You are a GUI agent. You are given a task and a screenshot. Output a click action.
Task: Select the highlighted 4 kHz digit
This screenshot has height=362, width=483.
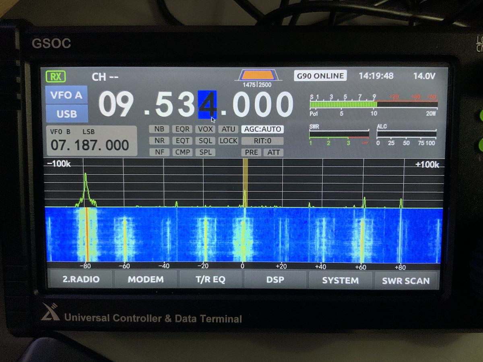pyautogui.click(x=207, y=104)
